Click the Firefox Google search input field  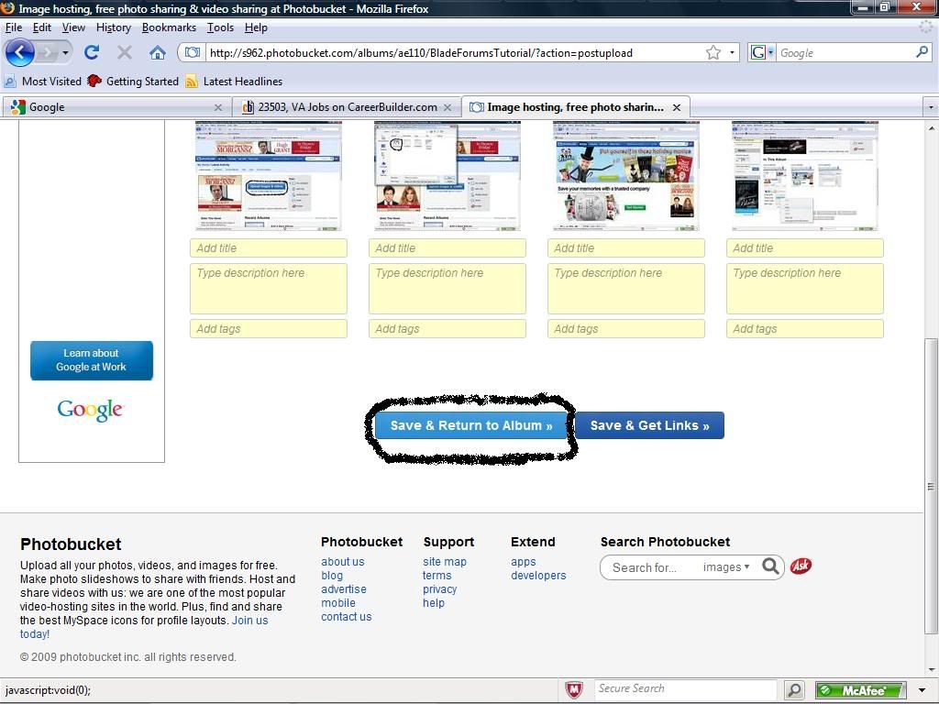(845, 52)
